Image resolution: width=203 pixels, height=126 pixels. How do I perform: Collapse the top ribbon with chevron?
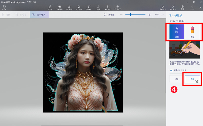tap(200, 8)
